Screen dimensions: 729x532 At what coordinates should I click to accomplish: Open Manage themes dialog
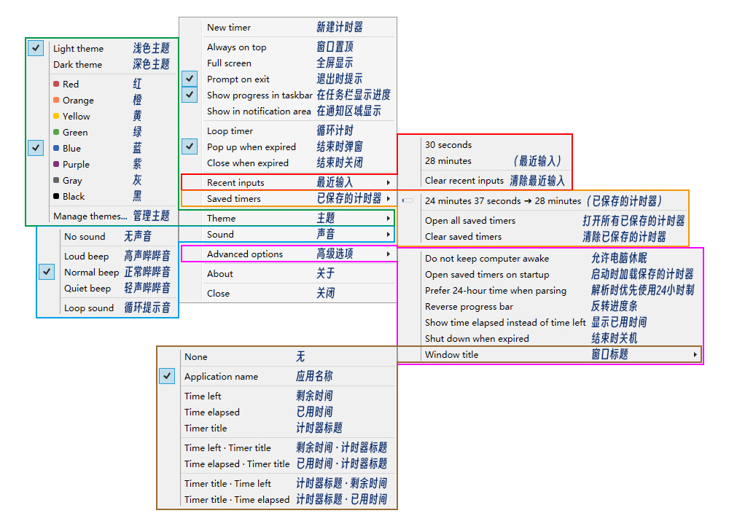tap(90, 216)
